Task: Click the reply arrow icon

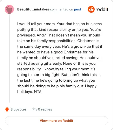Action: (34, 109)
